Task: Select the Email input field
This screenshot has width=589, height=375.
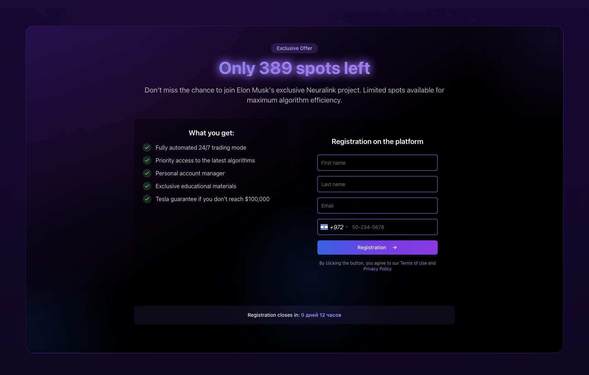Action: (378, 206)
